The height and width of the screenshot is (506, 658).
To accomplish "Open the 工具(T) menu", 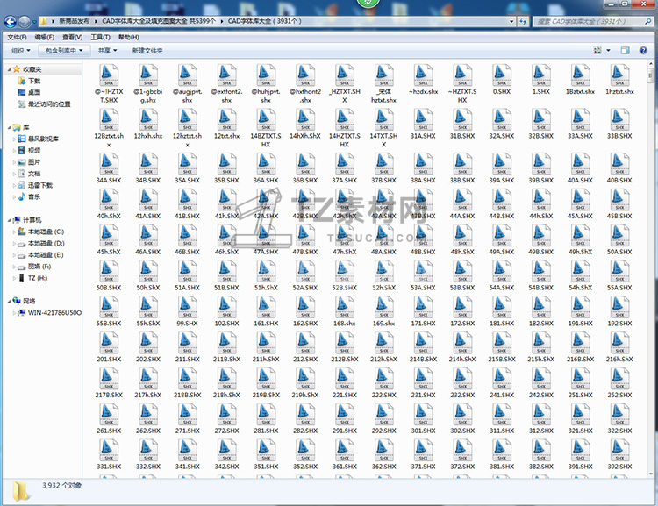I will click(100, 37).
